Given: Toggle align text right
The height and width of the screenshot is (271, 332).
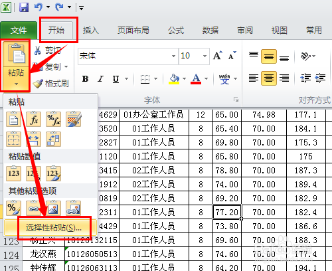Looking at the screenshot, I should tap(284, 78).
